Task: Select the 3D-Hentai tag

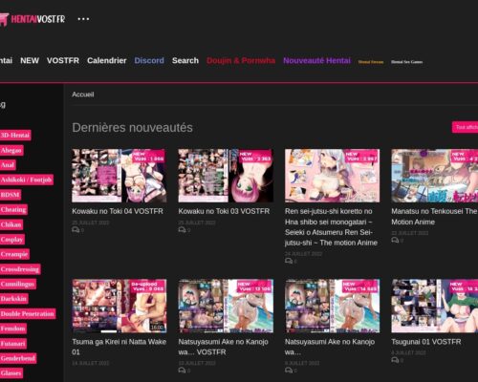Action: tap(15, 135)
